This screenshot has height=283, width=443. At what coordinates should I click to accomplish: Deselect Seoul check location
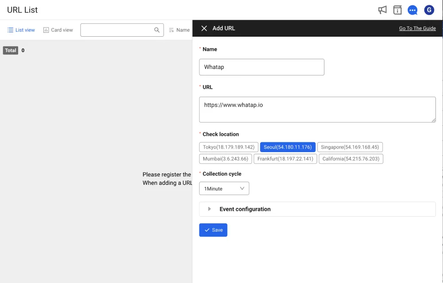[x=288, y=147]
